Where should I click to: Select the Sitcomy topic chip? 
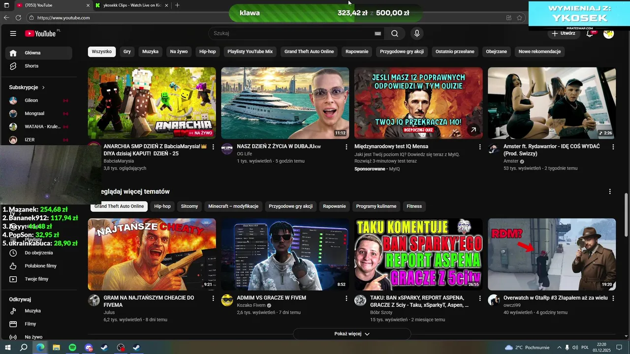(189, 206)
